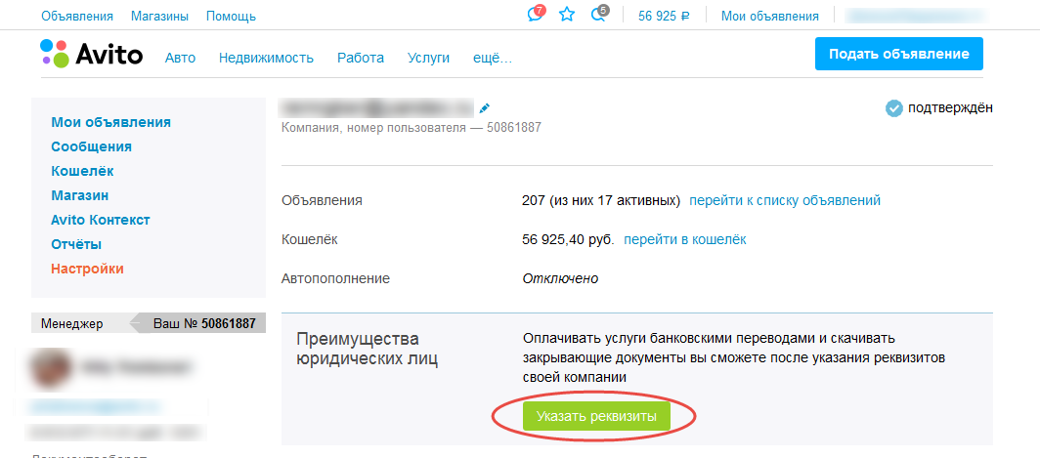Select Кошелёк in sidebar

tap(82, 171)
